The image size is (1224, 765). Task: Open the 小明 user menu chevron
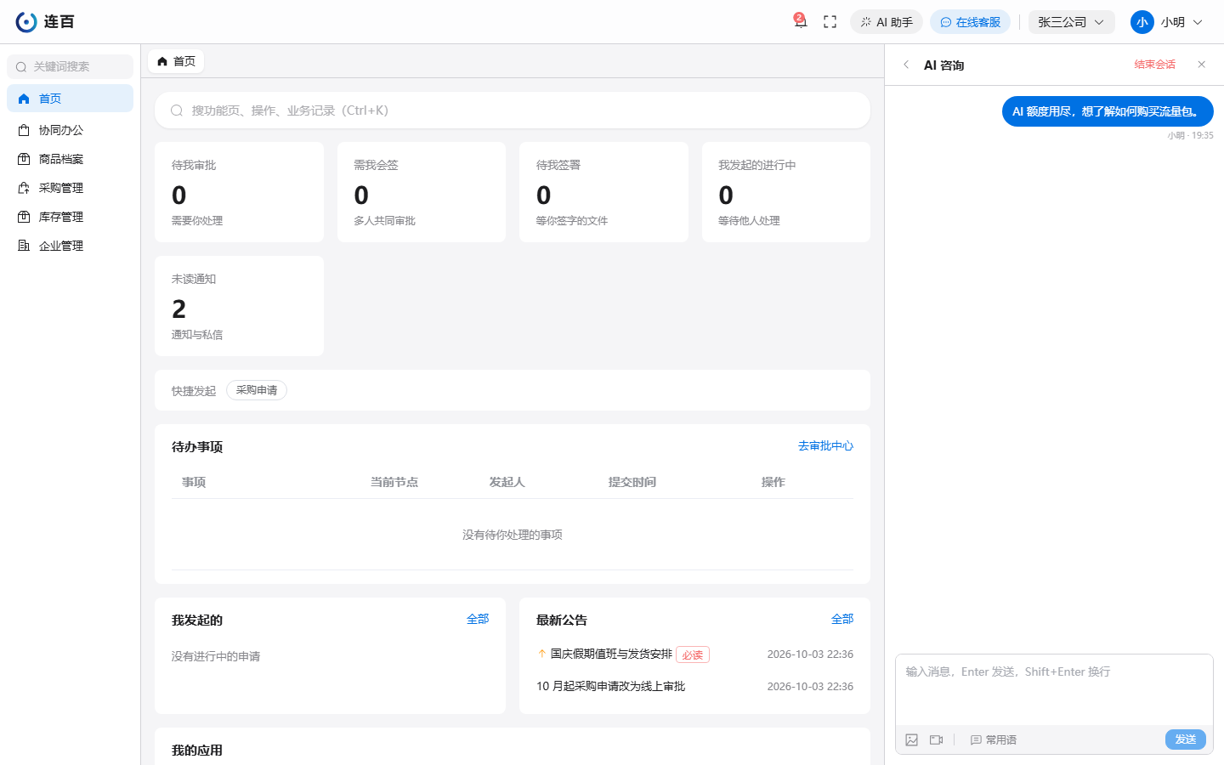(1198, 22)
